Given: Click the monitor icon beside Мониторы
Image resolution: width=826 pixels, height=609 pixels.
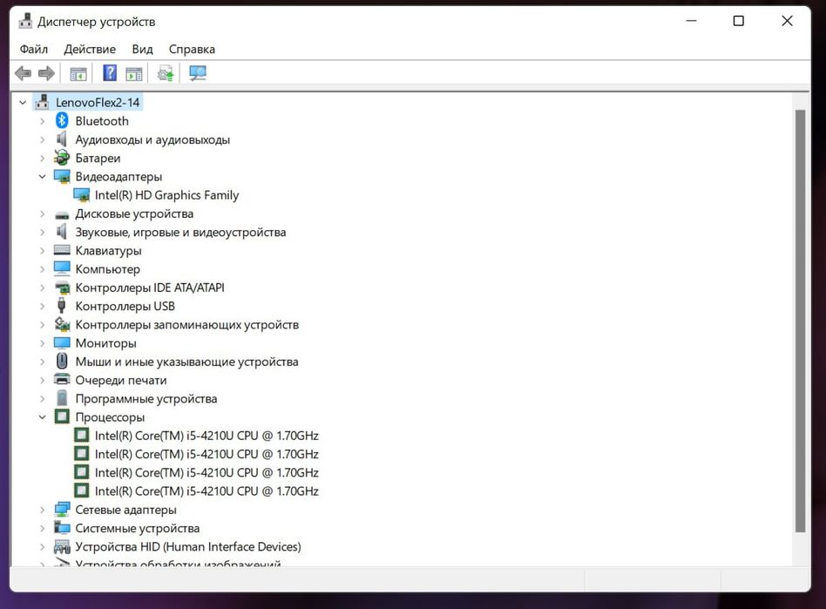Looking at the screenshot, I should (62, 343).
